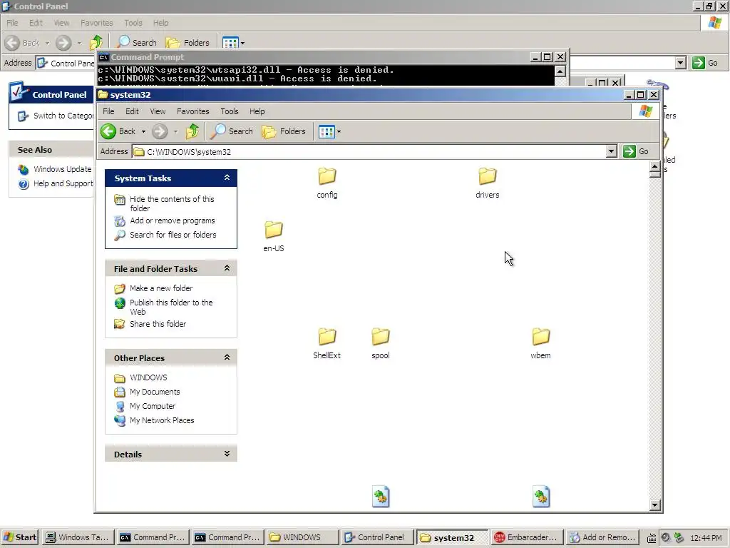Image resolution: width=730 pixels, height=548 pixels.
Task: Click the right file icon in the bottom row
Action: (541, 497)
